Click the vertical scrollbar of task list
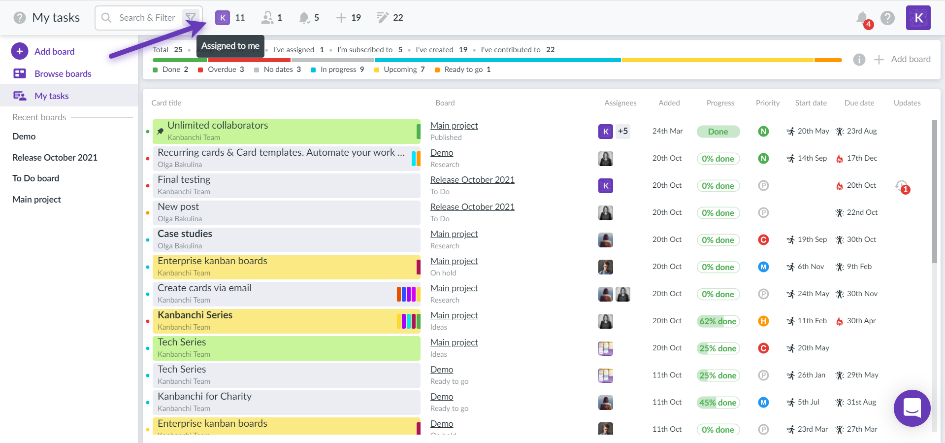 (934, 191)
